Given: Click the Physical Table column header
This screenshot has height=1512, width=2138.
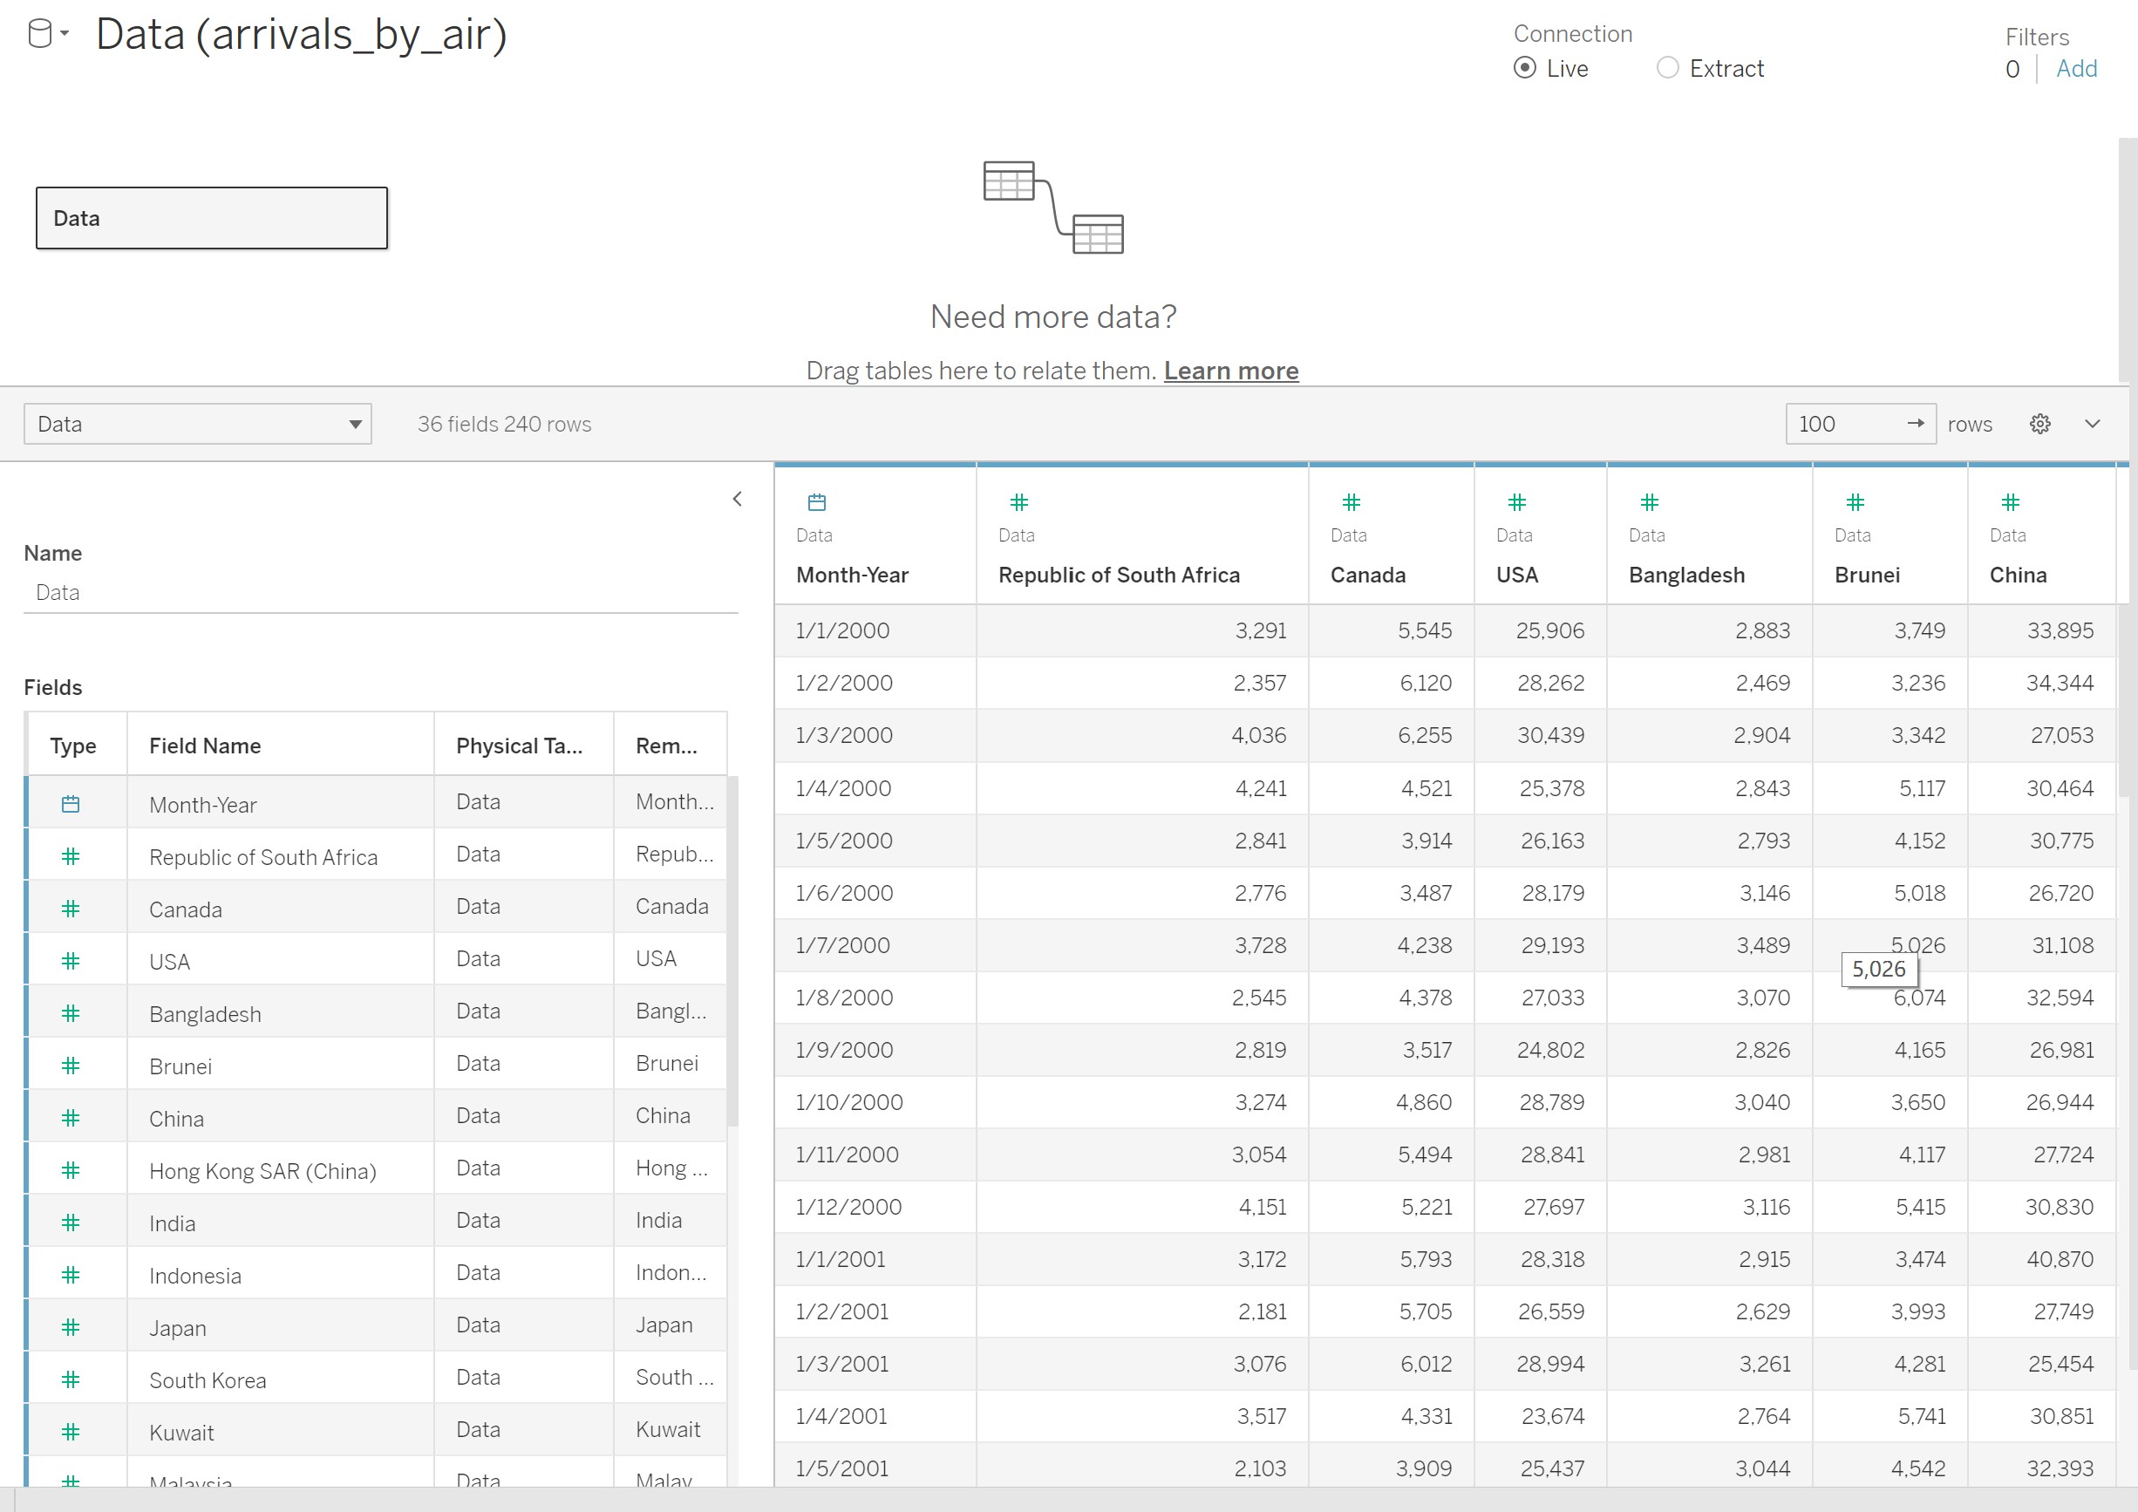Looking at the screenshot, I should pos(519,746).
